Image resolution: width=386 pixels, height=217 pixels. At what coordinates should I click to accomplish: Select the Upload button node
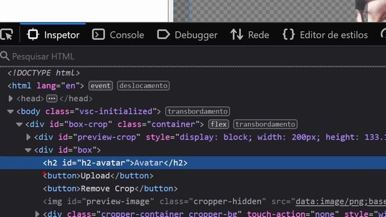[x=98, y=175]
